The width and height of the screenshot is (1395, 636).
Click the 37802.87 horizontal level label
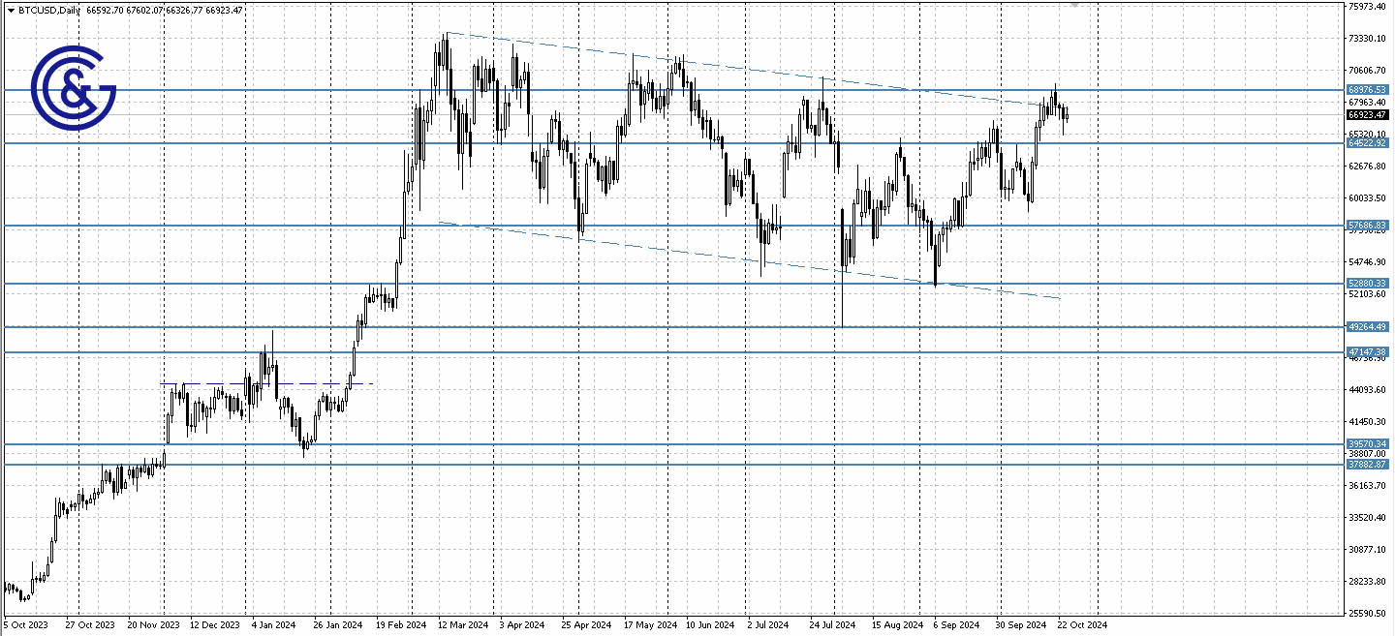[x=1367, y=465]
